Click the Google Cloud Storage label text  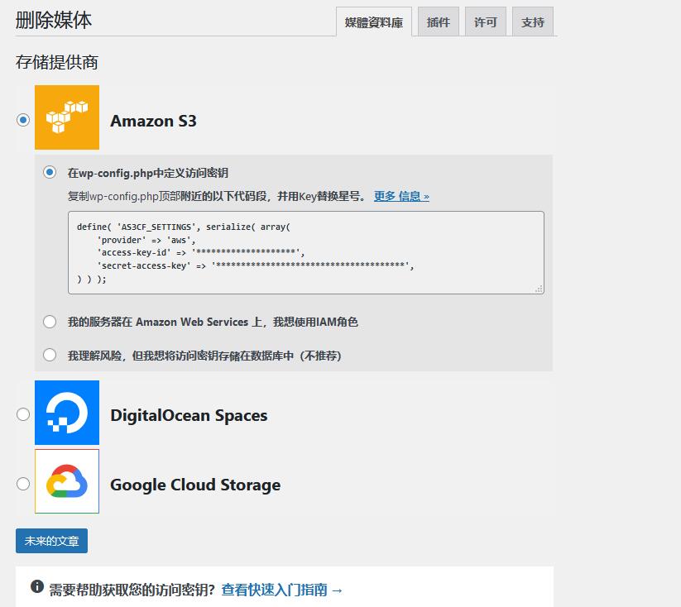click(x=195, y=485)
